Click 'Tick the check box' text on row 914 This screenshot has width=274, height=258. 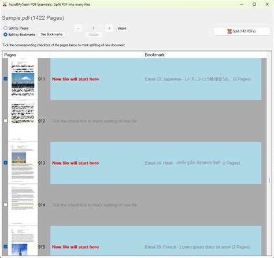[x=94, y=205]
